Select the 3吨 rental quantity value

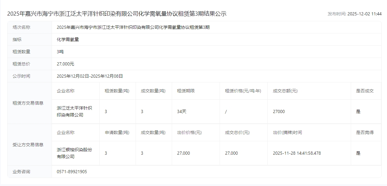[x=60, y=52]
